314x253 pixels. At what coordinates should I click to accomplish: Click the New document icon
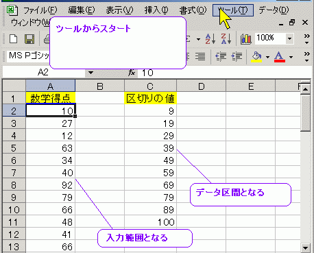point(14,39)
